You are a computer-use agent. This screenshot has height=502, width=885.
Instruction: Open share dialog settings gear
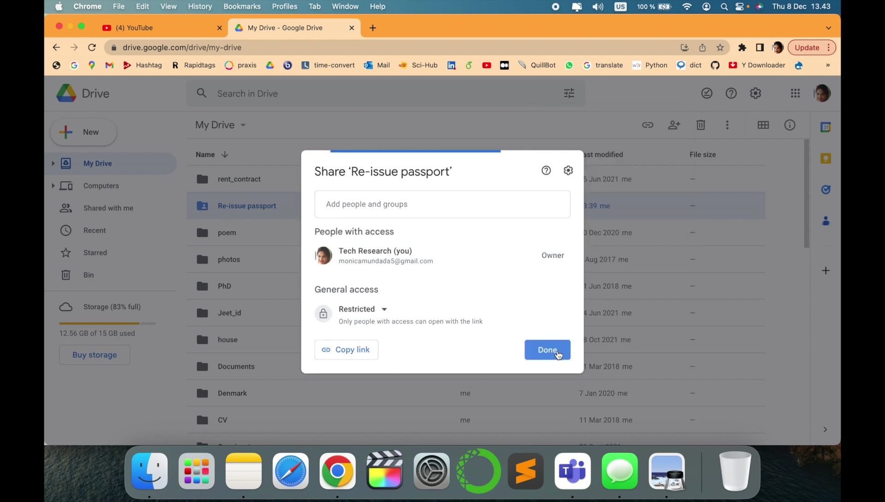[568, 170]
